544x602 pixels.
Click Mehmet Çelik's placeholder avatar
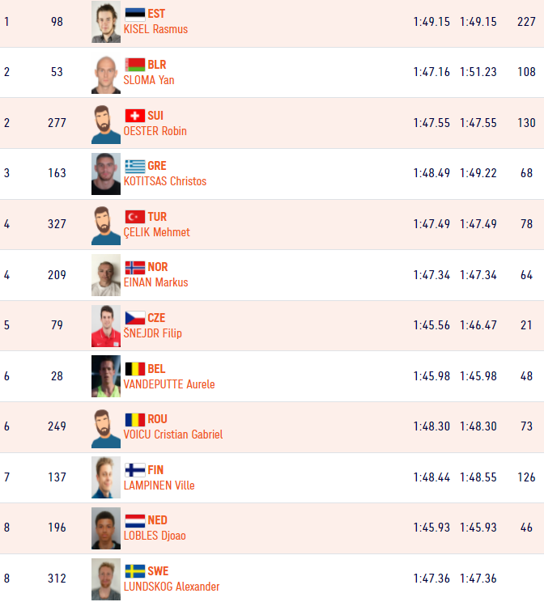[106, 225]
